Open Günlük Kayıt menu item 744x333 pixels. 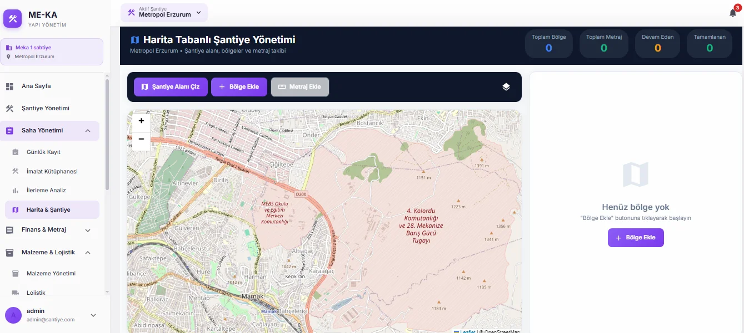coord(43,152)
